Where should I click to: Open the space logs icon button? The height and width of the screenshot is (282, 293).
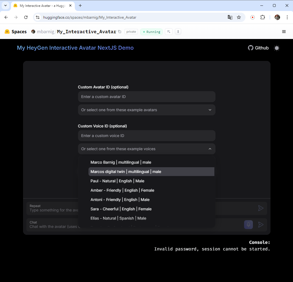pos(169,32)
